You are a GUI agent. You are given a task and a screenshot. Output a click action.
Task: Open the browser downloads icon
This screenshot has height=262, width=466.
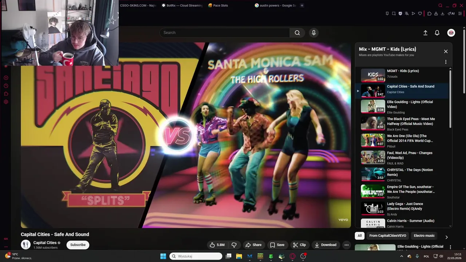[442, 13]
